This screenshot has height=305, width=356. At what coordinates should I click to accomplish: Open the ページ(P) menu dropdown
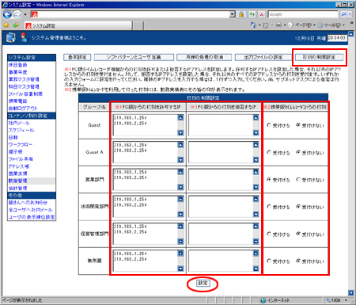click(x=314, y=25)
